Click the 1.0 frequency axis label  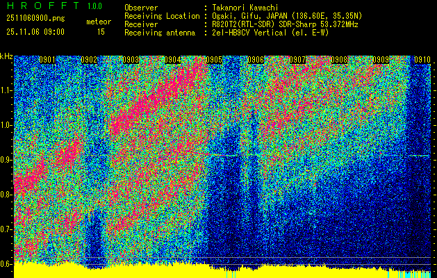(x=6, y=126)
